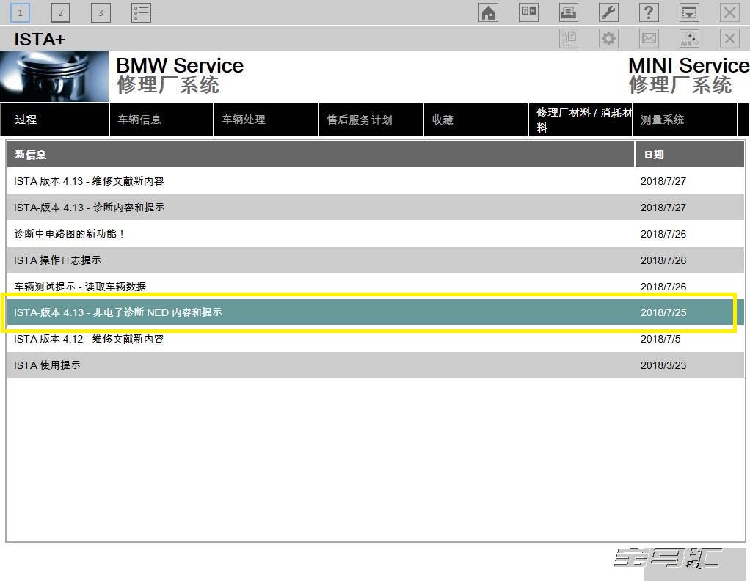This screenshot has height=586, width=750.
Task: Select operation tab 2 icon
Action: click(60, 12)
